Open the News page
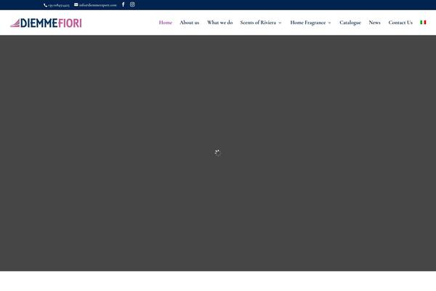Screen dimensions: 436x291 pyautogui.click(x=374, y=23)
